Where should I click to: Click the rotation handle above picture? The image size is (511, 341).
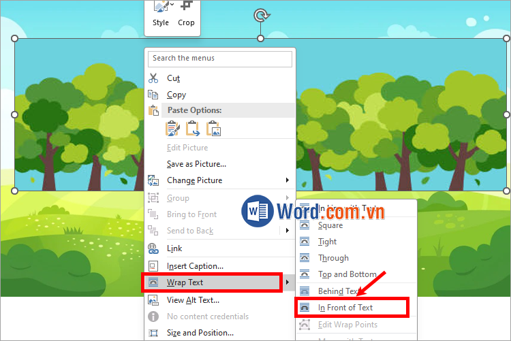261,15
